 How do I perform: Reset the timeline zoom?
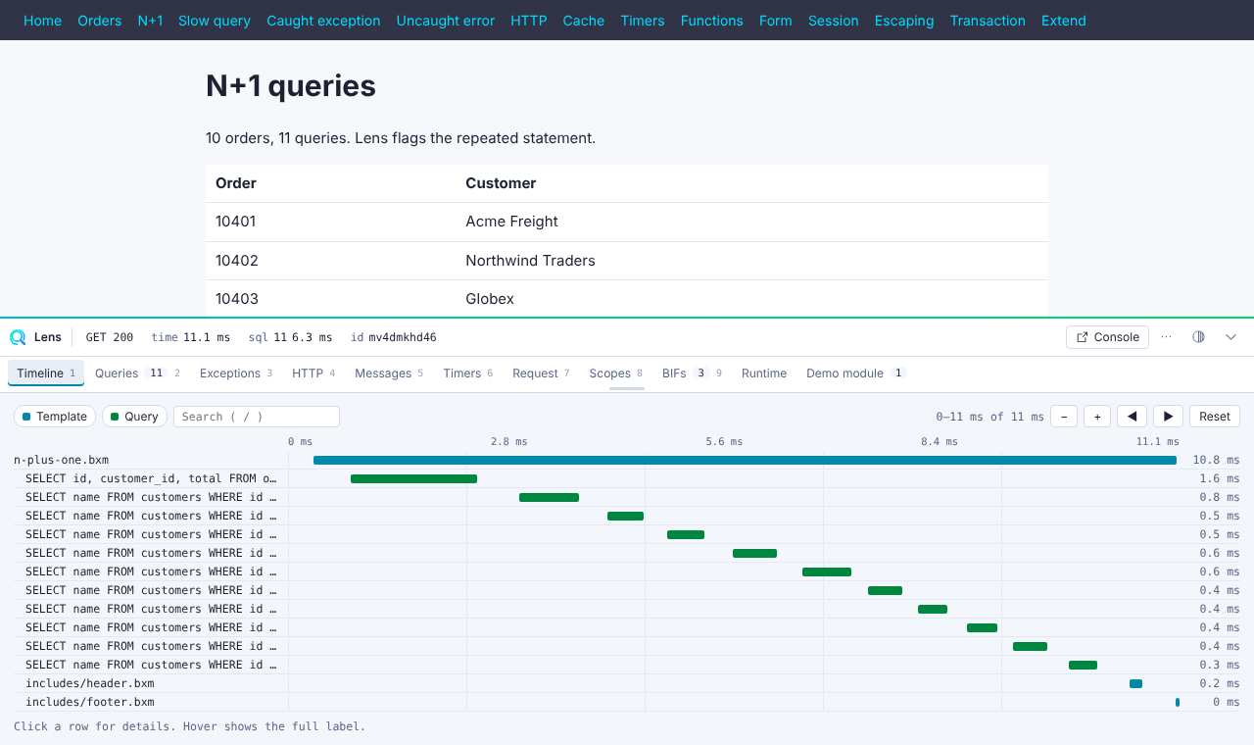[x=1215, y=417]
